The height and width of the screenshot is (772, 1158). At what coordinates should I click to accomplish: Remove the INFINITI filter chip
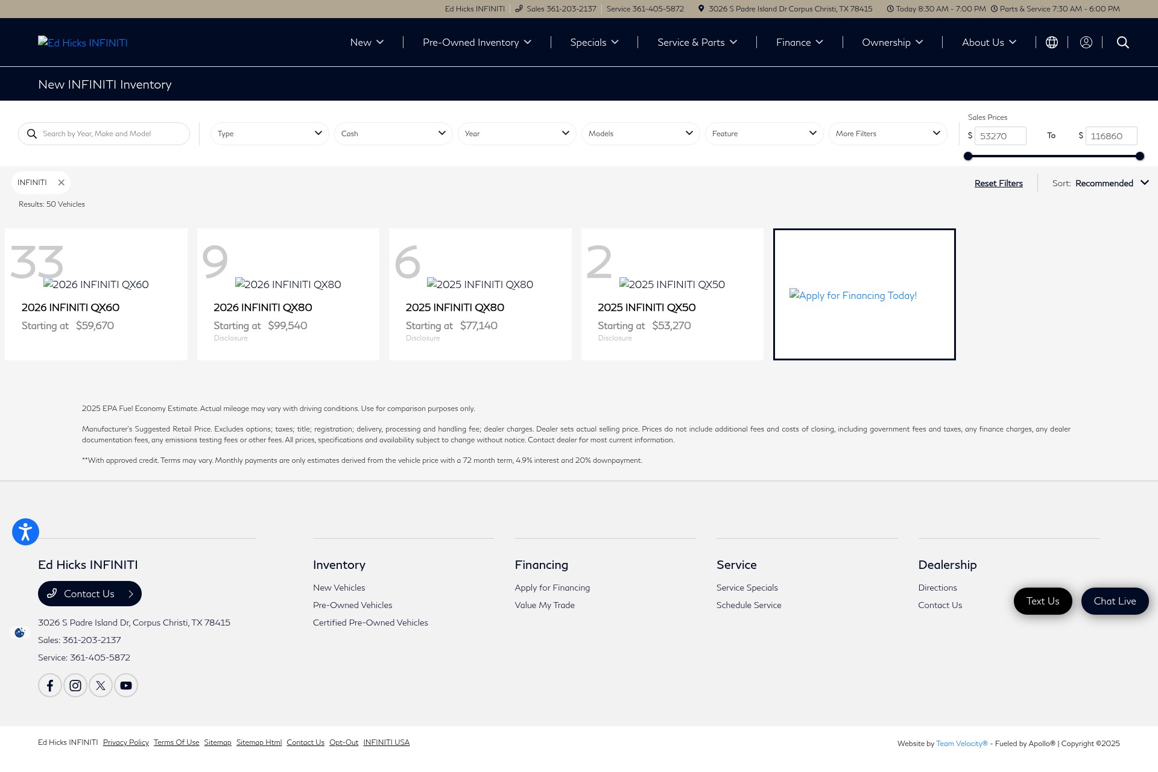(x=62, y=183)
